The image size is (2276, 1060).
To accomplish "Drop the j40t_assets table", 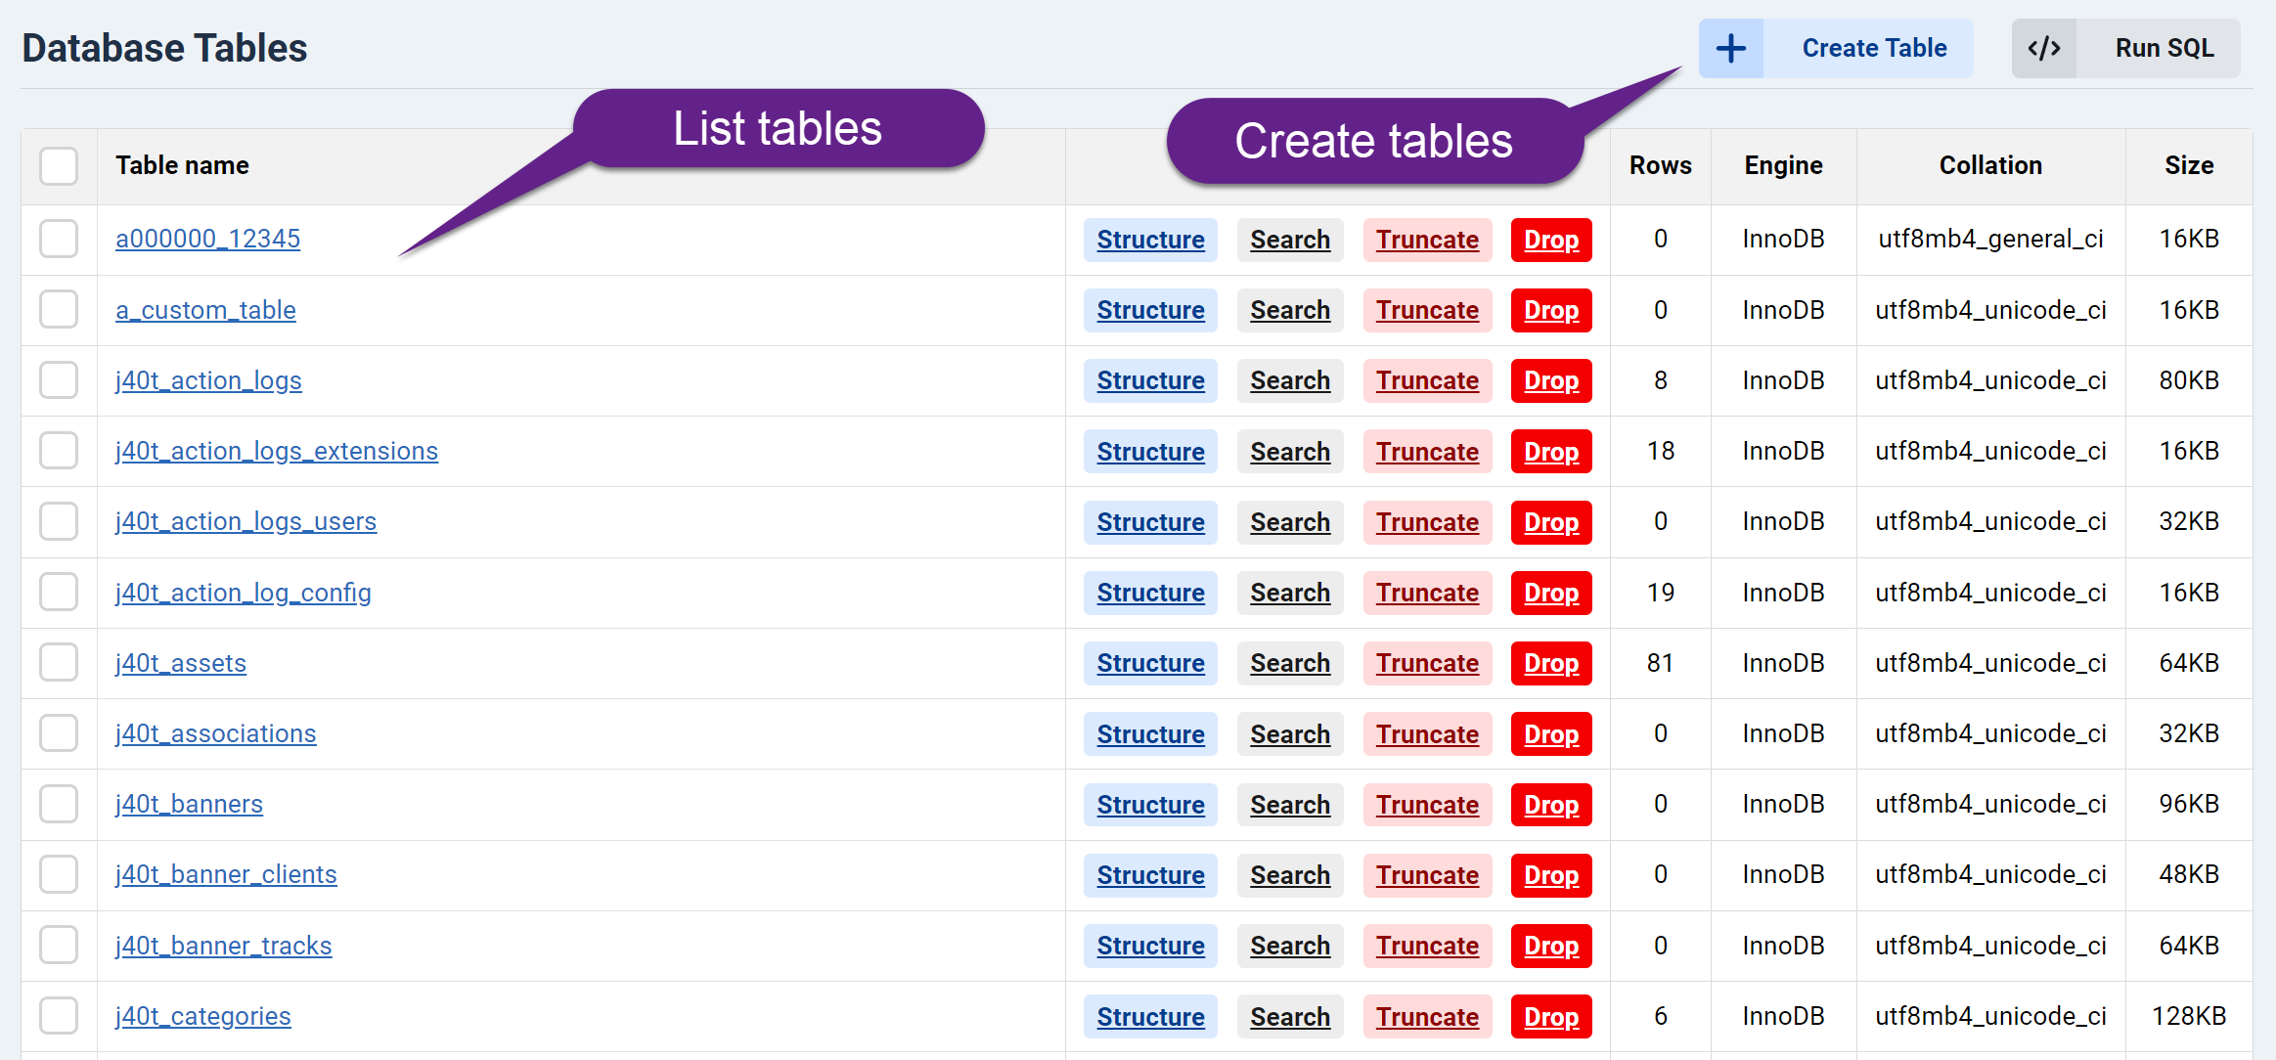I will (1551, 663).
